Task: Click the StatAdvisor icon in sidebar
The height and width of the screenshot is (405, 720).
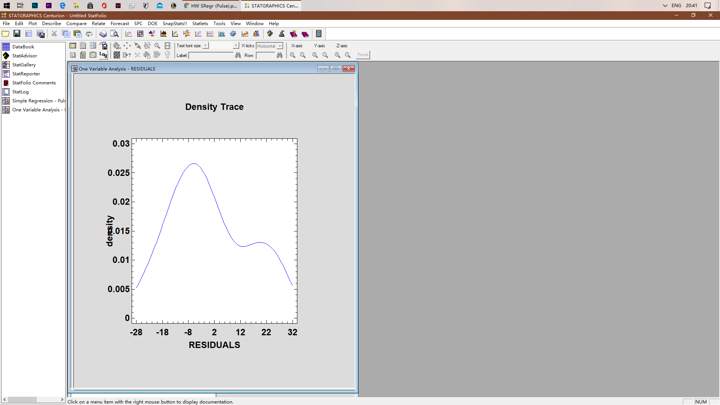Action: click(x=6, y=55)
